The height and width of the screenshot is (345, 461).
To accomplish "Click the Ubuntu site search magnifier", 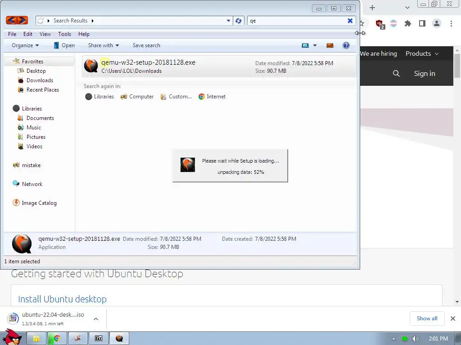I will tap(396, 73).
